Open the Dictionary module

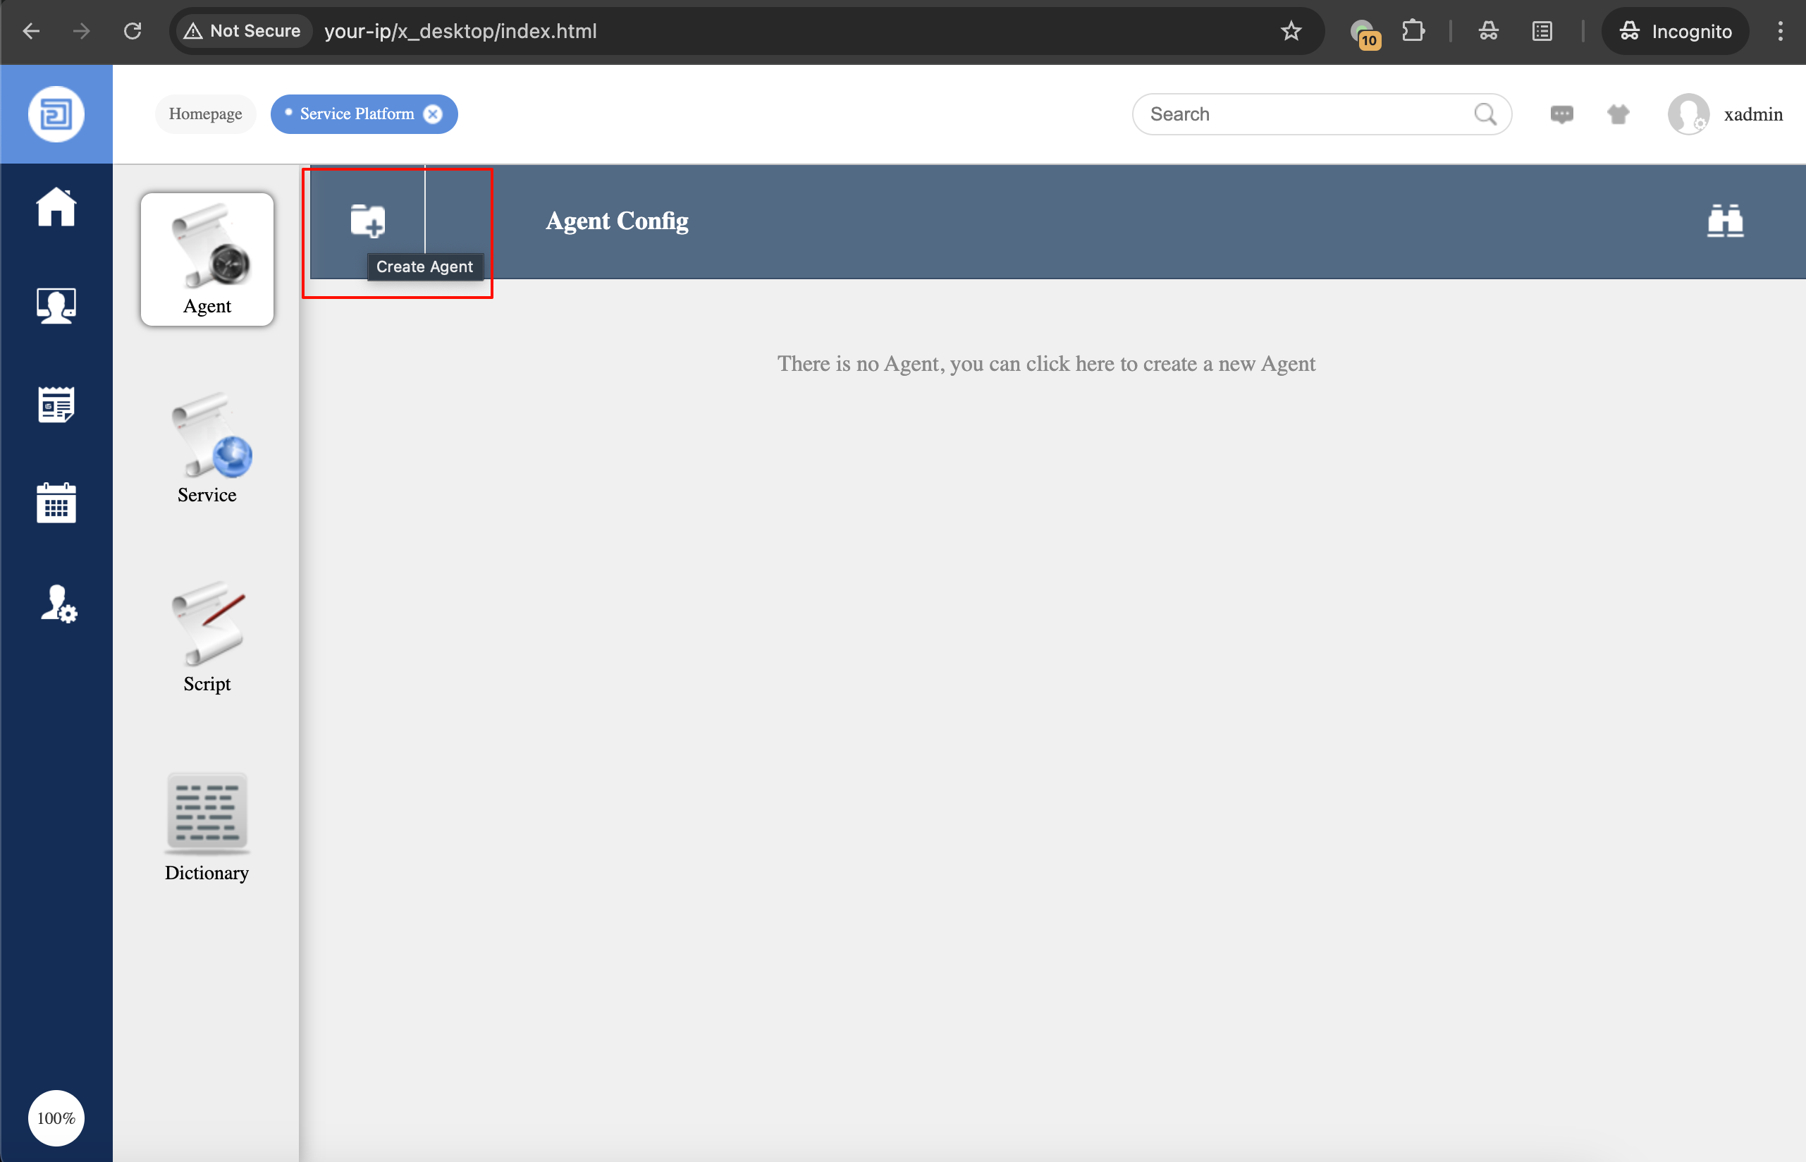pyautogui.click(x=207, y=826)
